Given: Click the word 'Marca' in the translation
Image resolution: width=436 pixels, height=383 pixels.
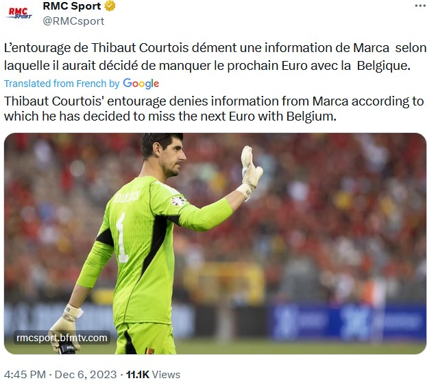Looking at the screenshot, I should tap(330, 101).
